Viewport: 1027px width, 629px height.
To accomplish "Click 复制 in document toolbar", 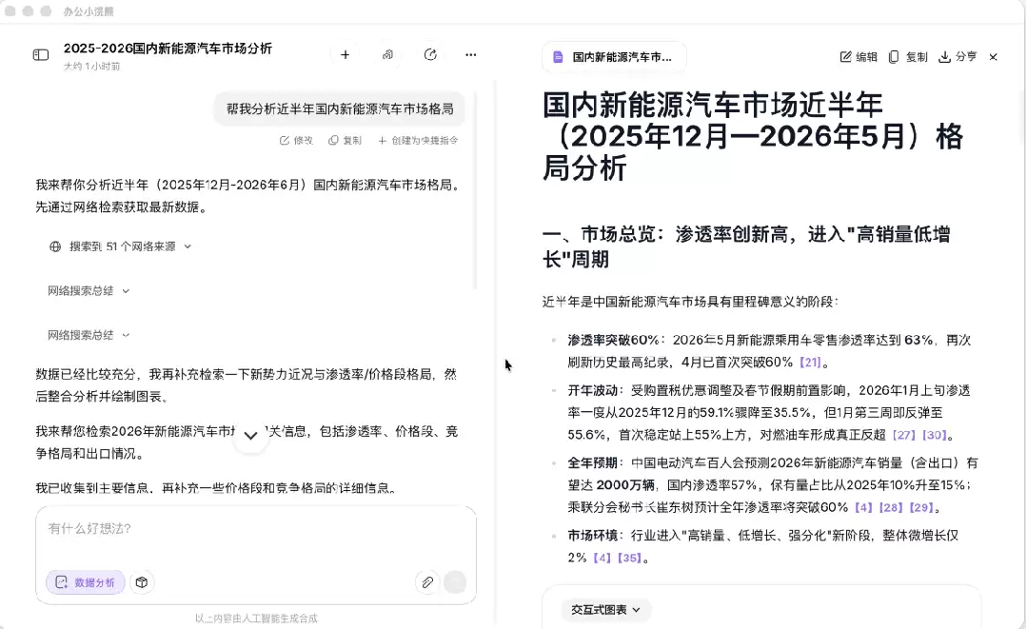I will tap(908, 57).
